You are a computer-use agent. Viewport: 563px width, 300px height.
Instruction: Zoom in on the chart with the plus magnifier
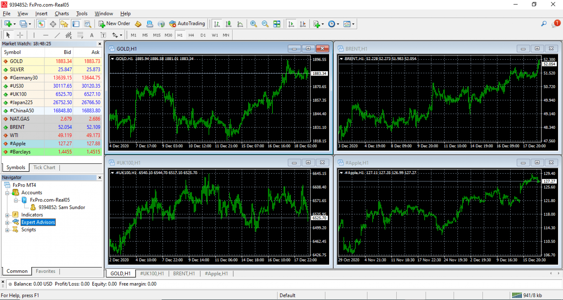(x=253, y=24)
